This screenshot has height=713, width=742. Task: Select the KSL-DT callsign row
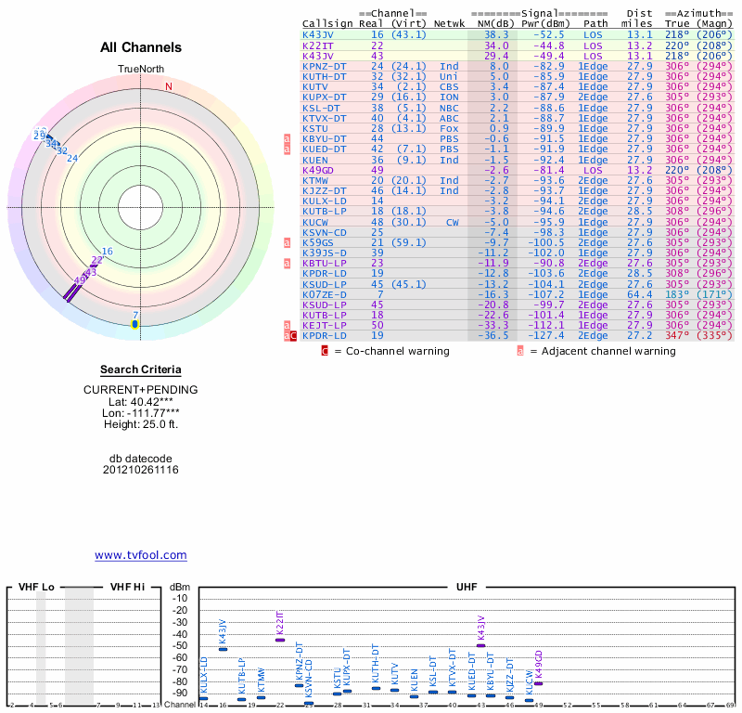pos(323,108)
